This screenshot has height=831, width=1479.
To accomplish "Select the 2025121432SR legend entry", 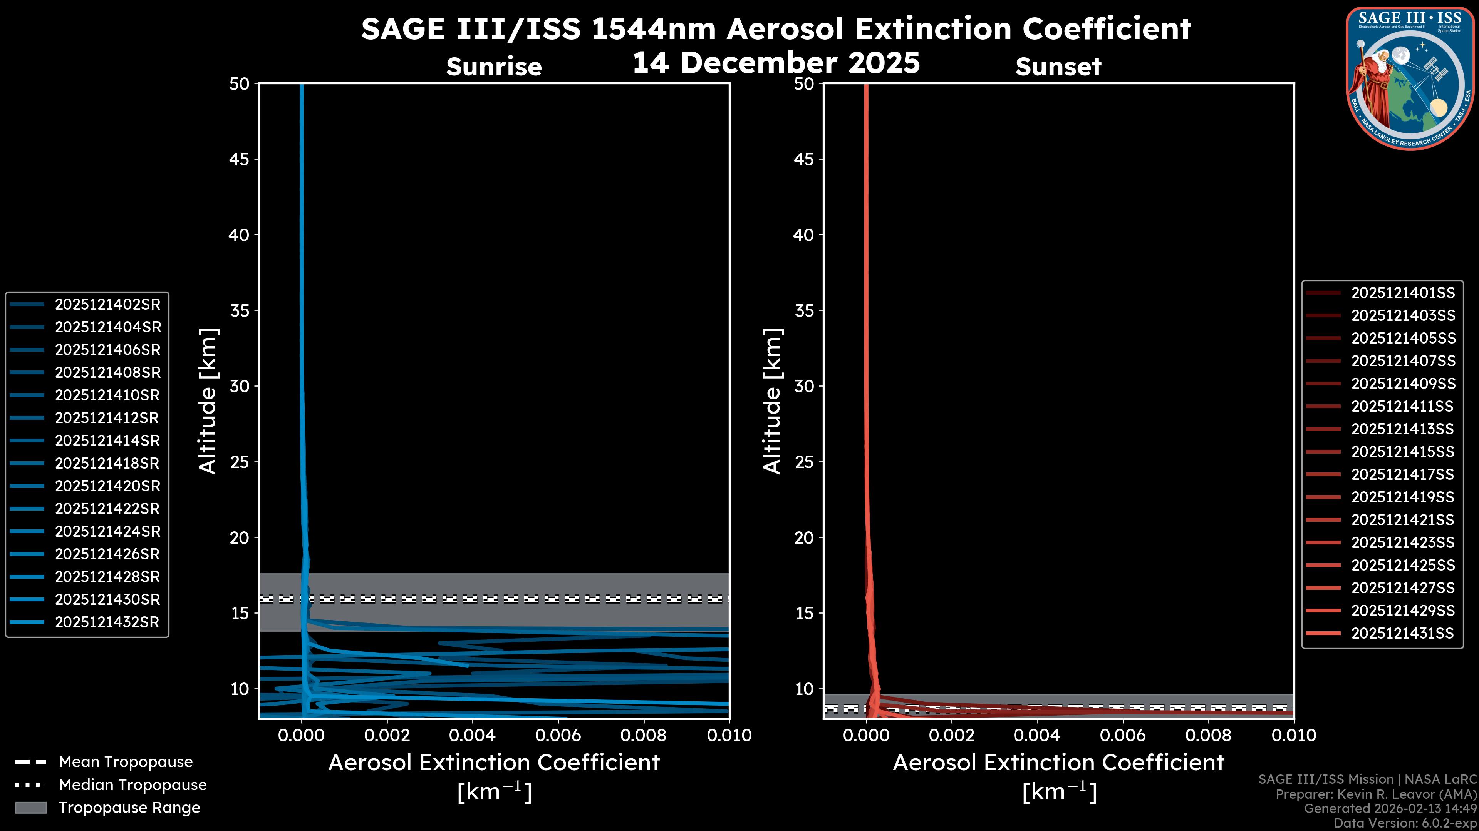I will [107, 622].
